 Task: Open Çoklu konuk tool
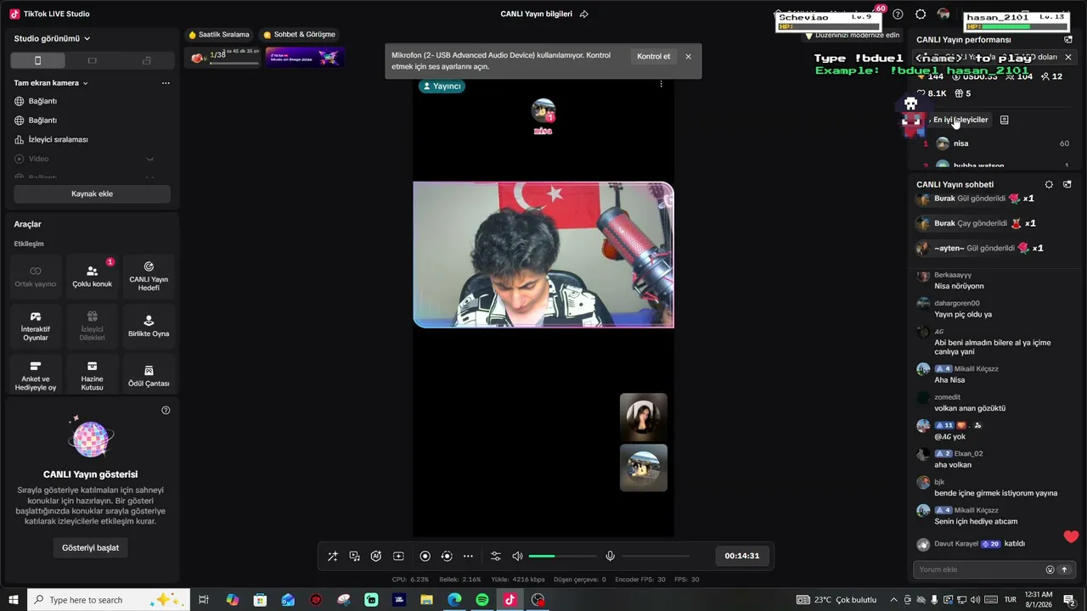93,276
